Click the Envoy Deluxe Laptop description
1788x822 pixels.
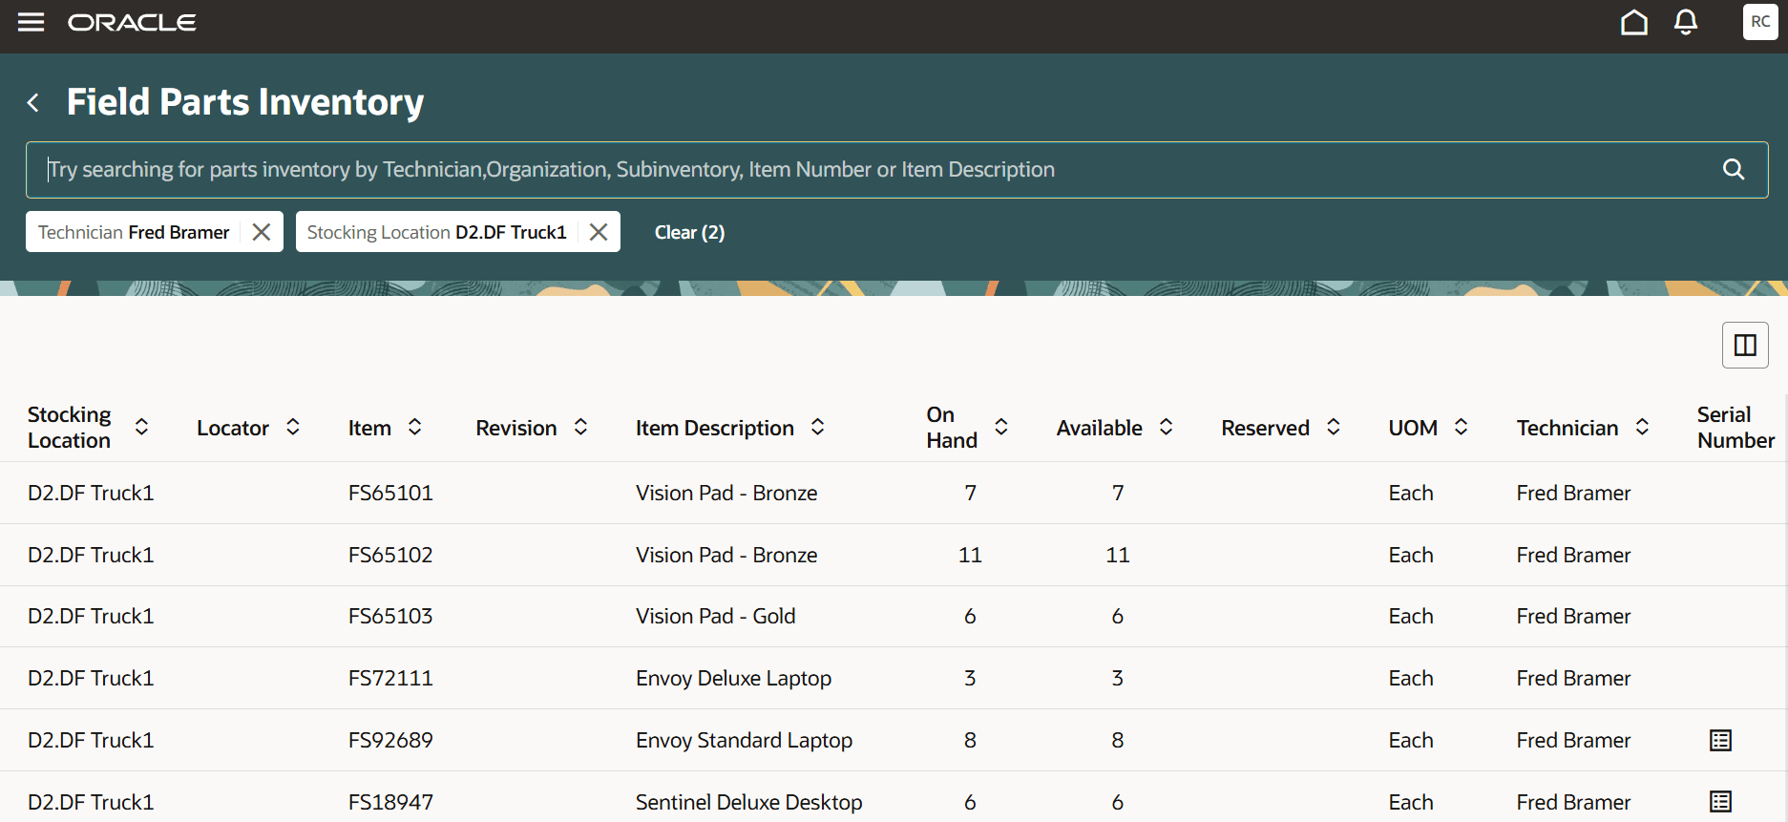pos(733,678)
